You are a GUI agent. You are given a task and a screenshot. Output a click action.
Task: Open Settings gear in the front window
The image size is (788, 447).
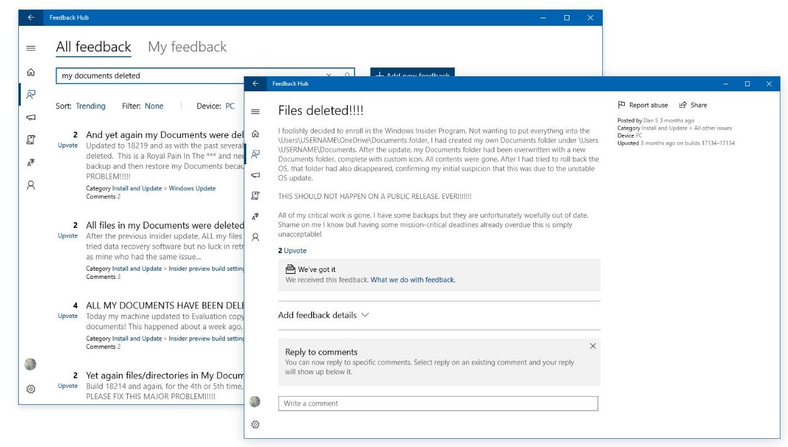click(x=255, y=425)
